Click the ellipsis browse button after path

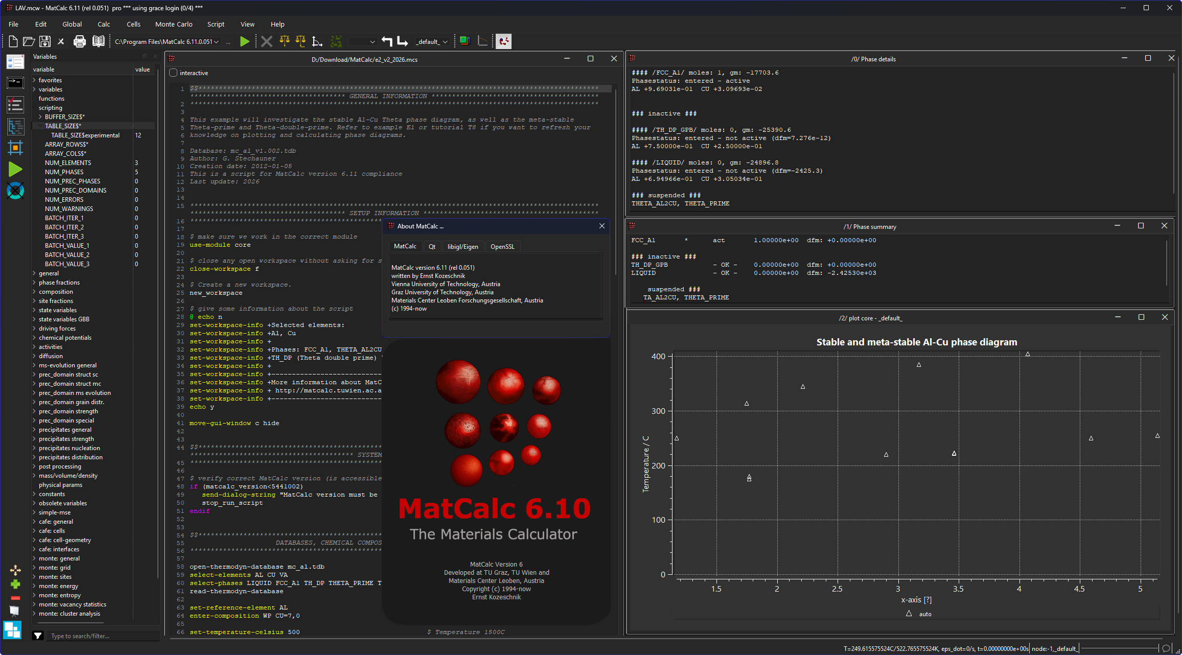[x=228, y=42]
